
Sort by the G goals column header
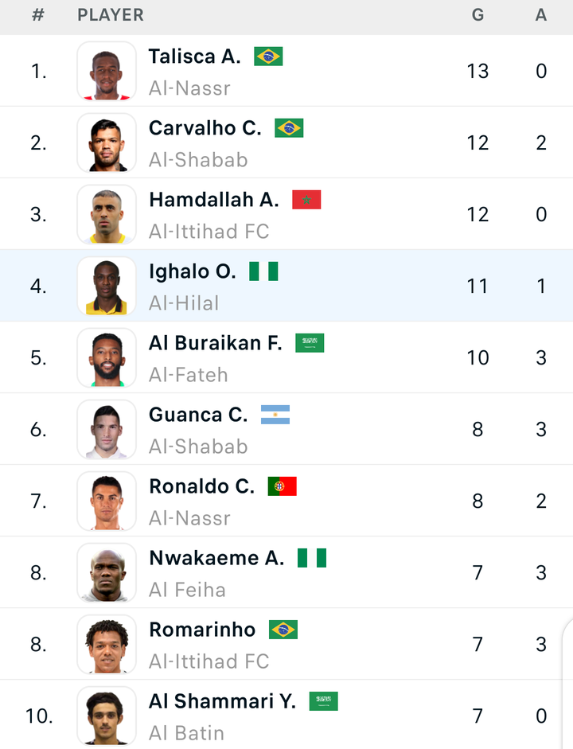(477, 15)
